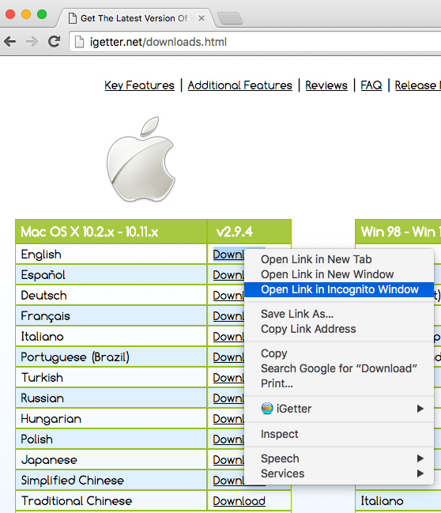This screenshot has width=441, height=513.
Task: Click the Download link for Hungarian
Action: (x=228, y=419)
